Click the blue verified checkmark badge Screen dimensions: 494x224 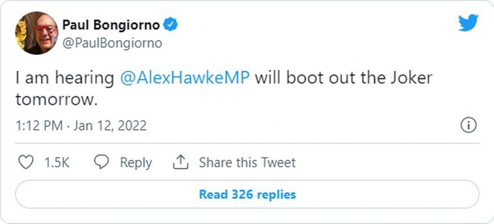tap(171, 25)
